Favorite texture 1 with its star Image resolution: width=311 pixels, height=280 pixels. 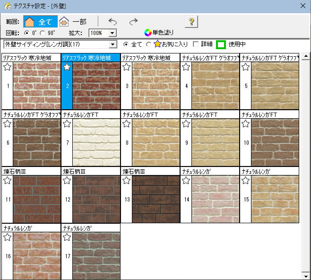point(8,67)
